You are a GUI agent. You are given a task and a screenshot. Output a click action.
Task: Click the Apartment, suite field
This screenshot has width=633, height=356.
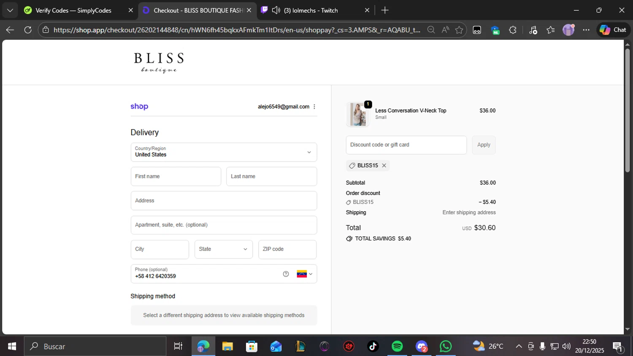[x=224, y=225]
